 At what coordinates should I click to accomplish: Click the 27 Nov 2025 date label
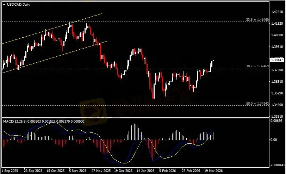pos(101,171)
